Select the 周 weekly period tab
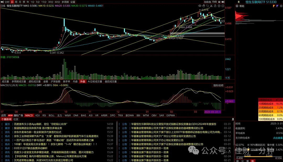Viewport: 283px width, 162px height. [16, 2]
